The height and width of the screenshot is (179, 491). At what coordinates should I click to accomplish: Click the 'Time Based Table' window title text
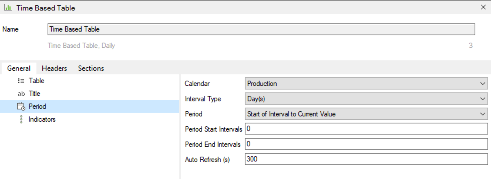46,8
